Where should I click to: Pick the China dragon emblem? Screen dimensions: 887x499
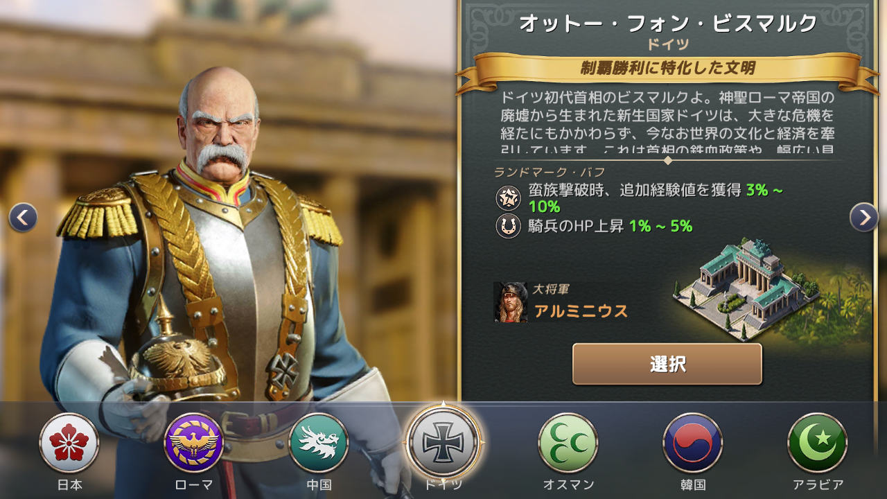[x=319, y=443]
